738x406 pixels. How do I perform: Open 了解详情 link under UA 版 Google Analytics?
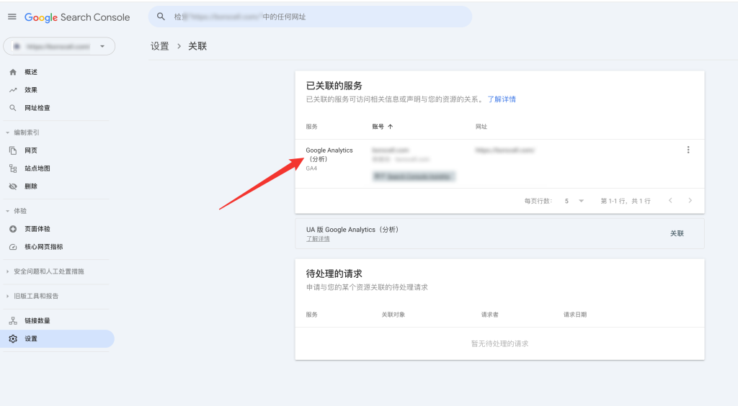[318, 239]
